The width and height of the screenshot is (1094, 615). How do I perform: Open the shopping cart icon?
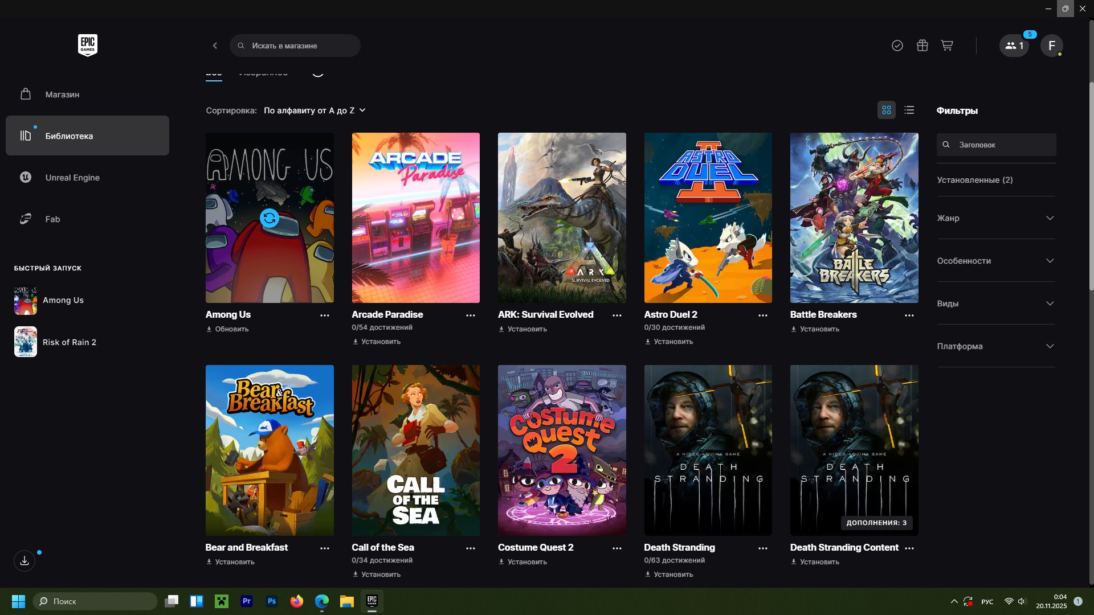(x=947, y=46)
